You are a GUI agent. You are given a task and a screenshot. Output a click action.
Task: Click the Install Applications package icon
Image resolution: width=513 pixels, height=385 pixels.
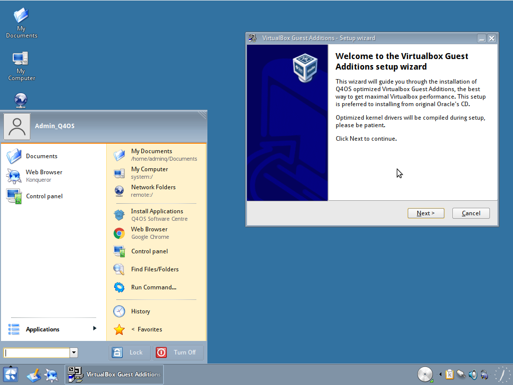[119, 215]
